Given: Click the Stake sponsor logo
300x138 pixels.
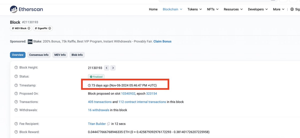Looking at the screenshot, I should click(30, 41).
